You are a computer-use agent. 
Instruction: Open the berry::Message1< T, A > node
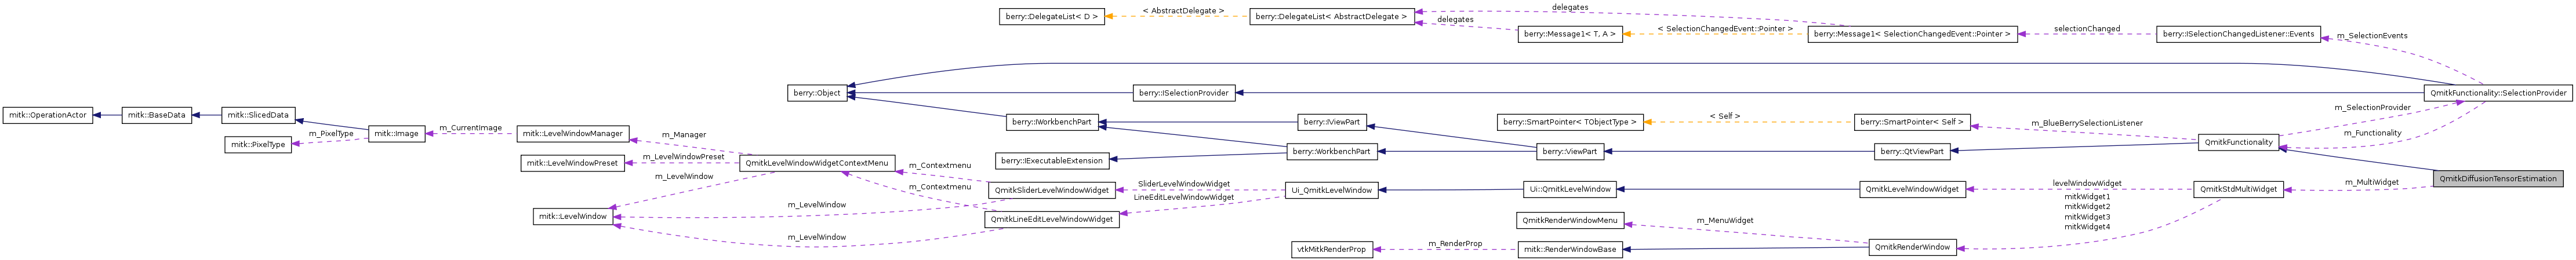1570,34
